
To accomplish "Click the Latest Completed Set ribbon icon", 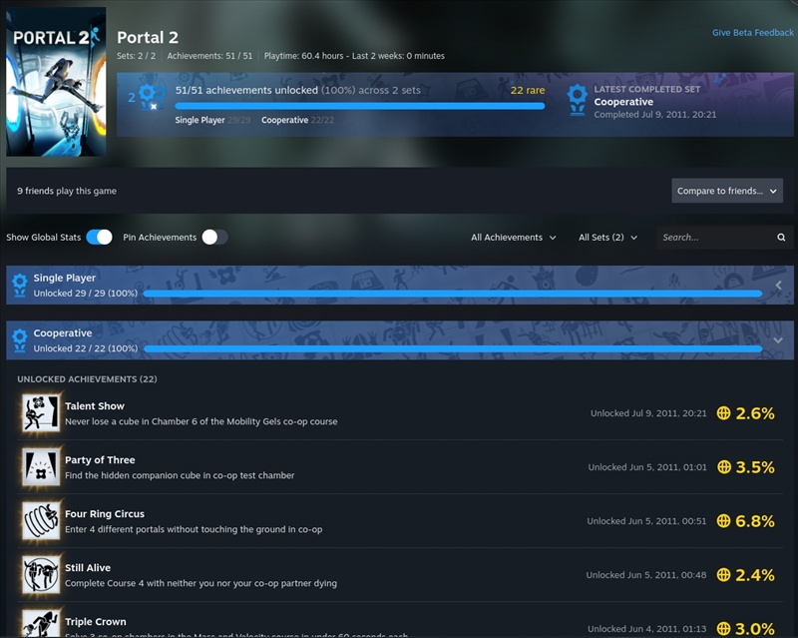I will tap(578, 100).
